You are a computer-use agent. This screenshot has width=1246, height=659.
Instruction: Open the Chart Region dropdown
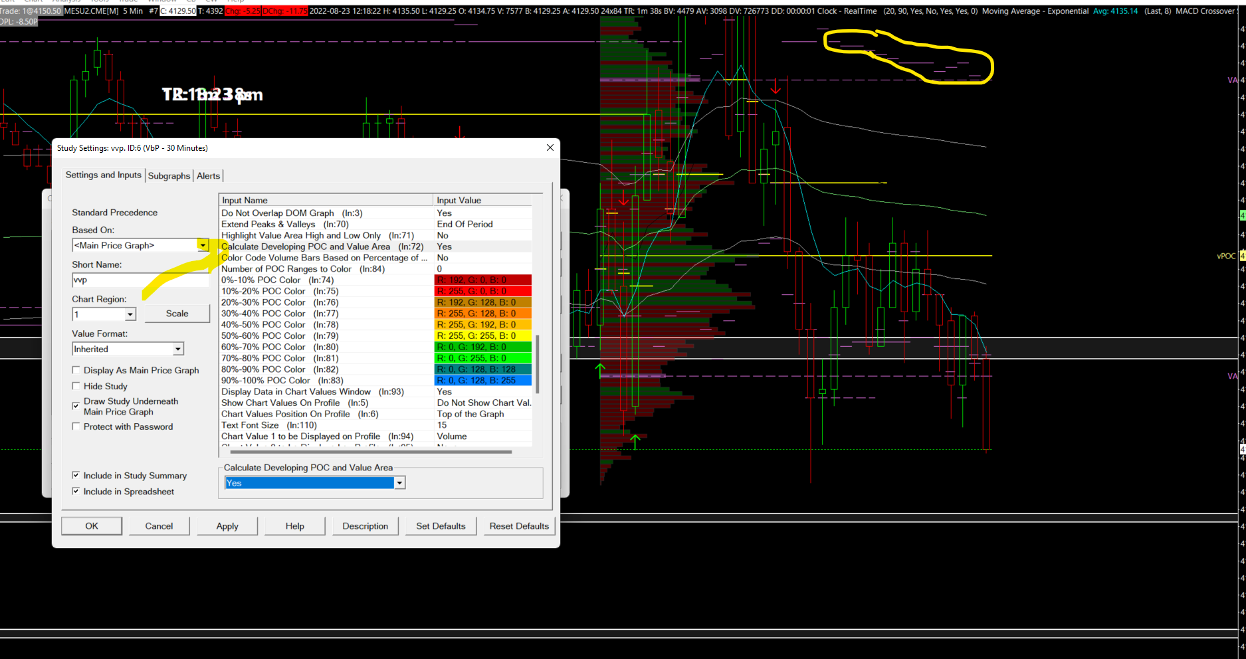pyautogui.click(x=130, y=314)
